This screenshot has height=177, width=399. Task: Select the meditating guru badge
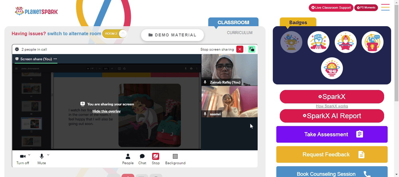[346, 42]
